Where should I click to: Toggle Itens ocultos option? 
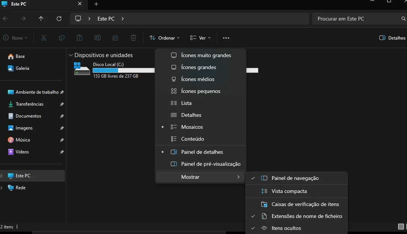pyautogui.click(x=296, y=228)
